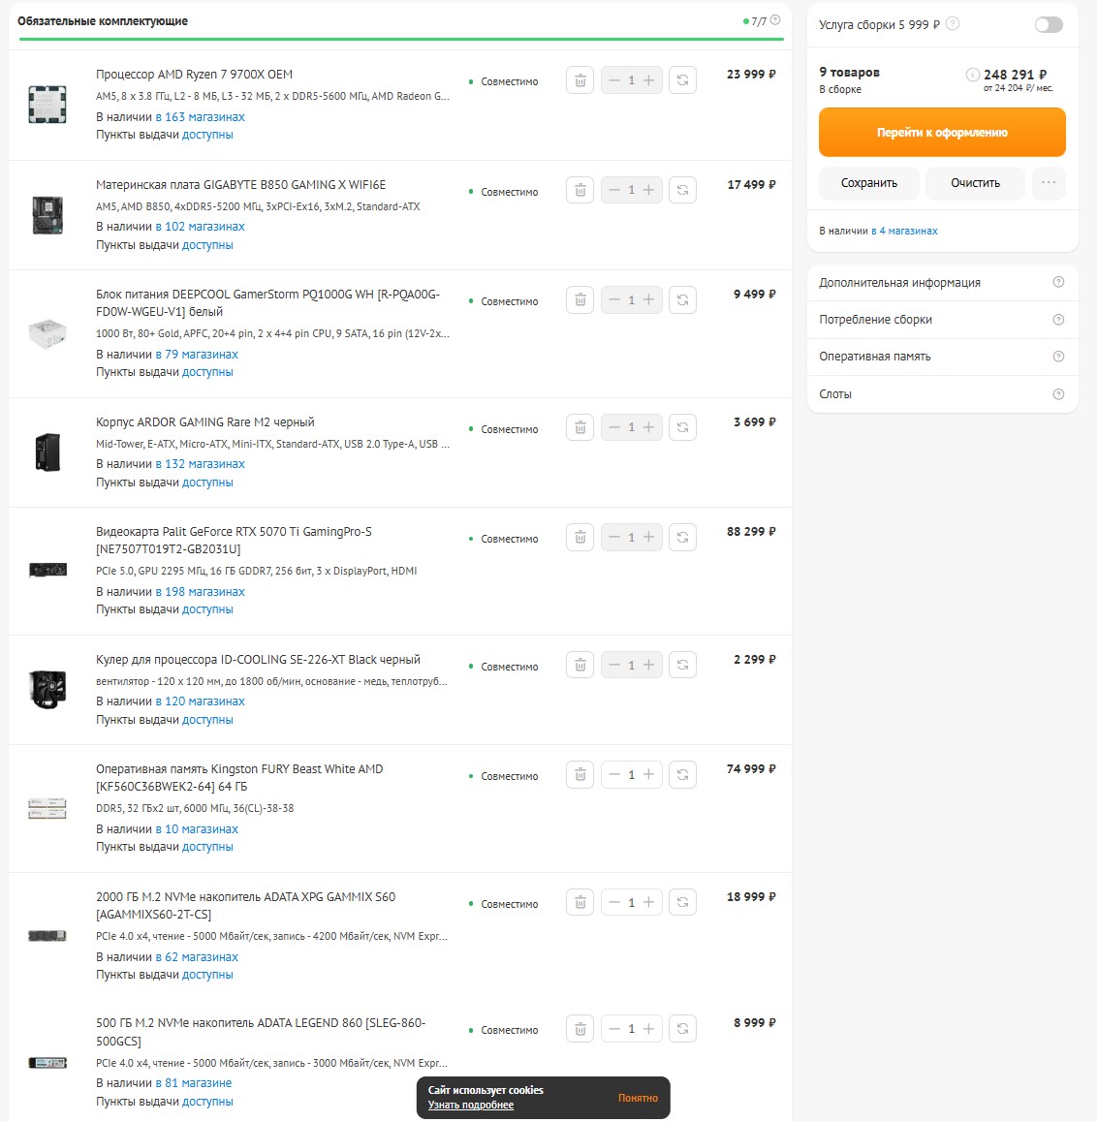Click the Перейти к оформлению button
The height and width of the screenshot is (1122, 1097).
point(942,133)
